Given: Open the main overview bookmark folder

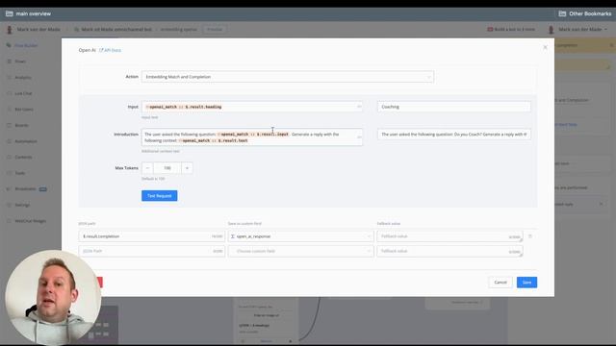Looking at the screenshot, I should tap(28, 13).
